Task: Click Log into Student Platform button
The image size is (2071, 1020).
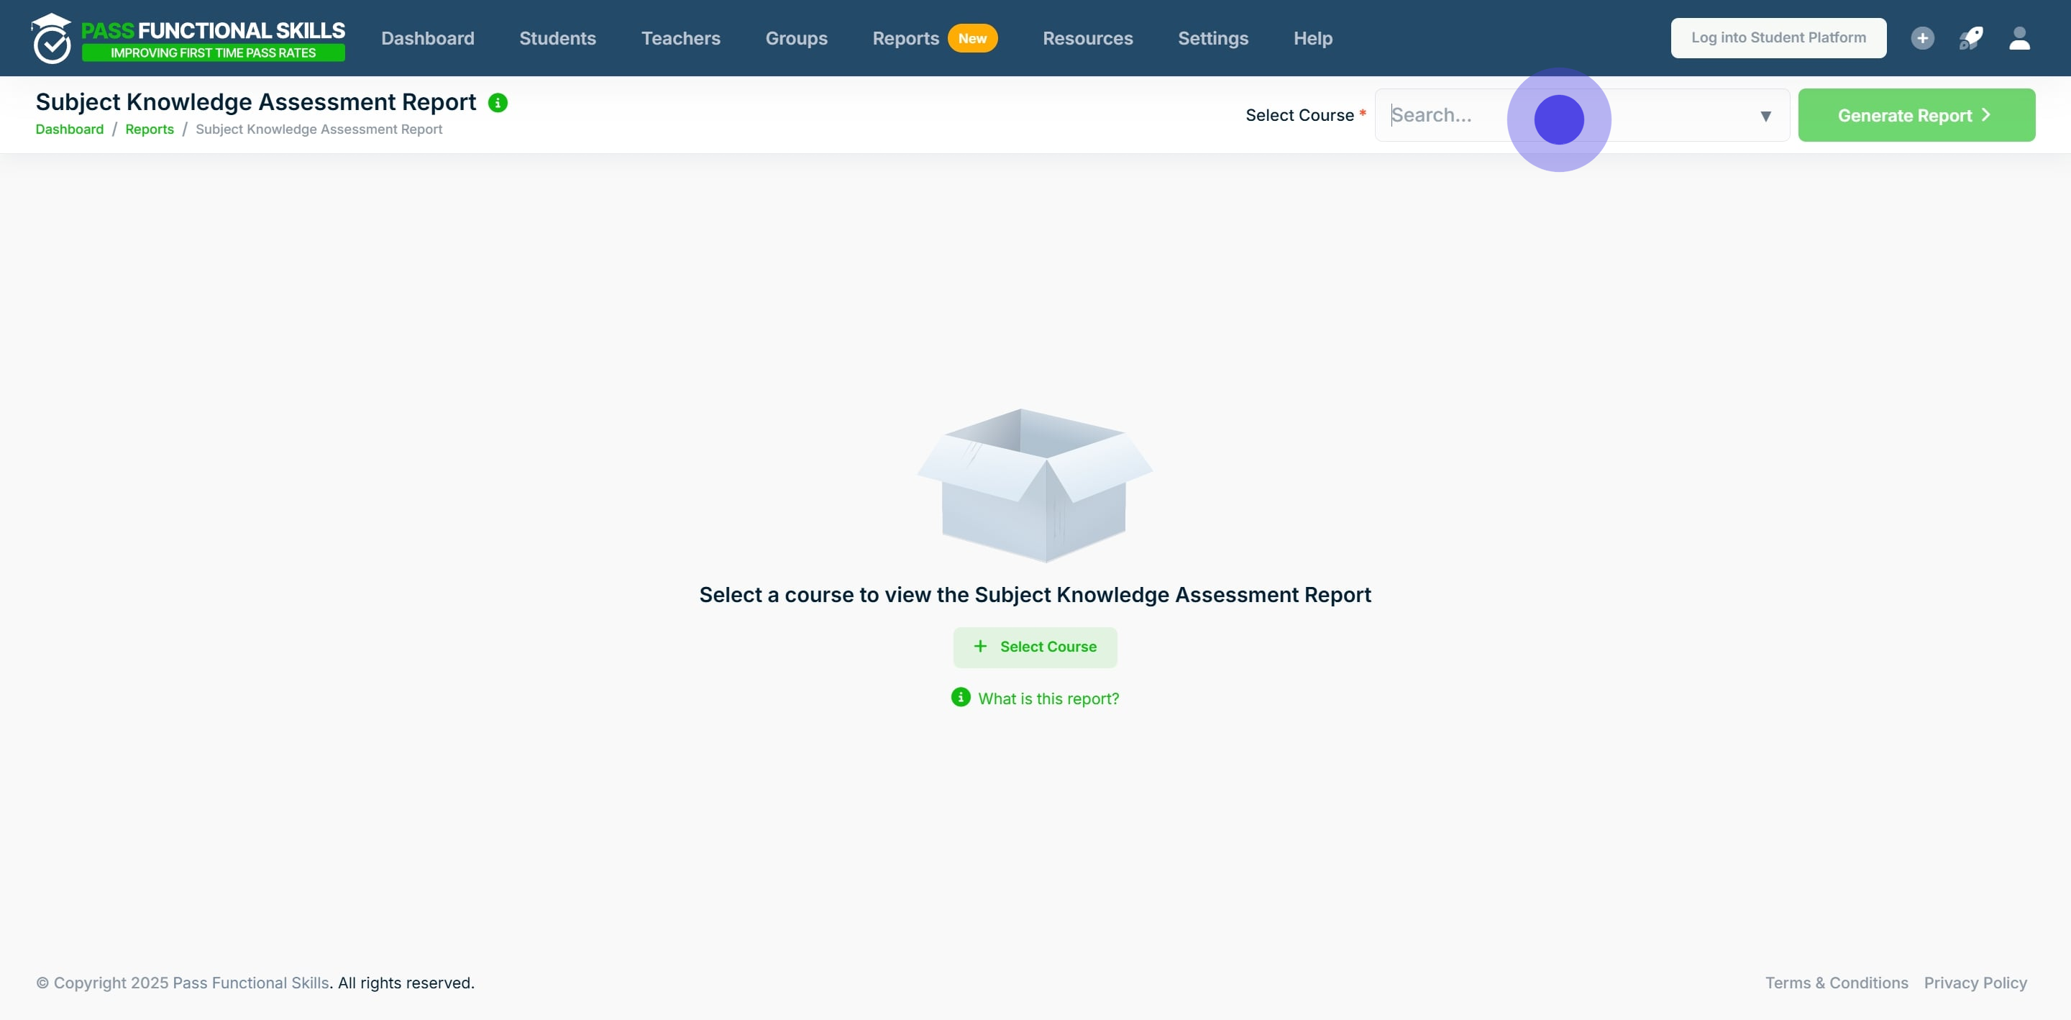Action: point(1778,38)
